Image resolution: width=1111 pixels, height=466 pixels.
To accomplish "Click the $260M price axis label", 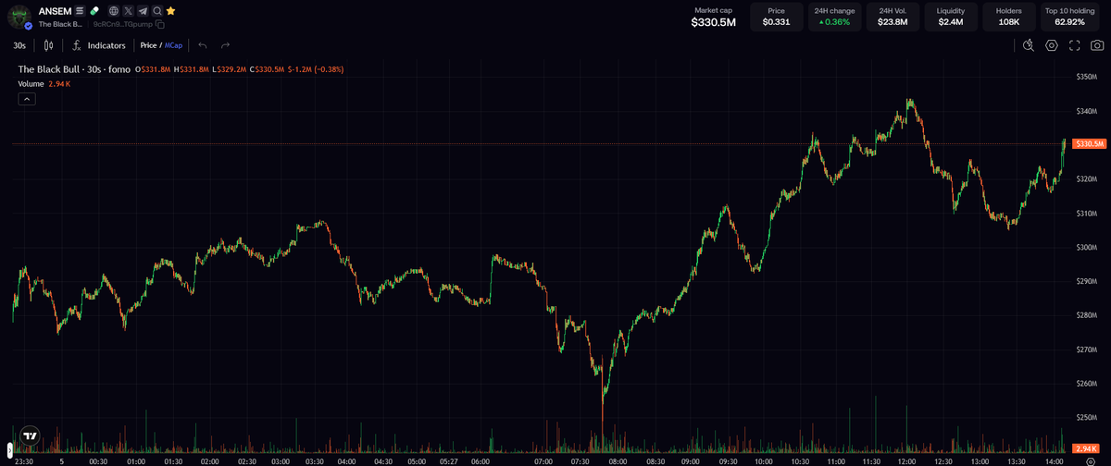I will 1086,384.
